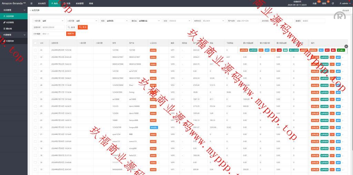The width and height of the screenshot is (353, 175).
Task: Click the 用户名称 input field
Action: 247,21
